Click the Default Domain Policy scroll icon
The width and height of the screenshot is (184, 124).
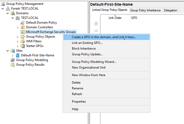tap(23, 23)
